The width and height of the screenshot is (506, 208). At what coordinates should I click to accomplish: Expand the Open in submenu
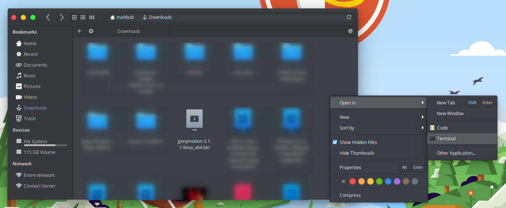click(x=379, y=103)
